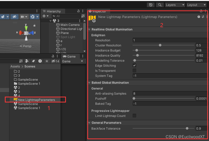Screen dimensions: 209x141
Task: Click the search magnifier icon in top toolbar
Action: point(160,5)
